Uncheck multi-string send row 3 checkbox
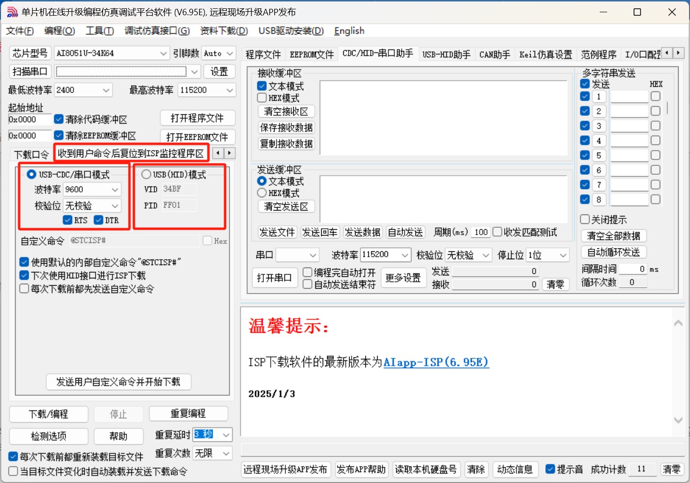This screenshot has width=690, height=483. click(x=585, y=126)
